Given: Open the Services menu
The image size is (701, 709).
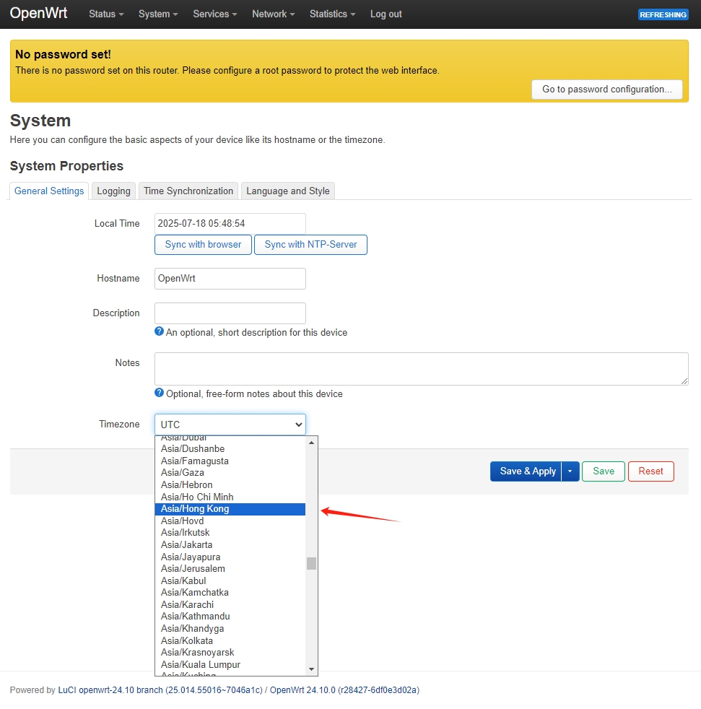Looking at the screenshot, I should coord(215,14).
